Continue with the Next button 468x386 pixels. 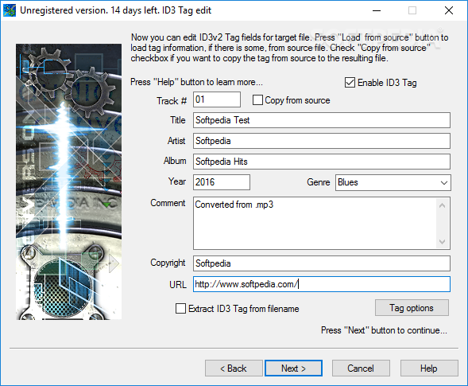coord(293,368)
